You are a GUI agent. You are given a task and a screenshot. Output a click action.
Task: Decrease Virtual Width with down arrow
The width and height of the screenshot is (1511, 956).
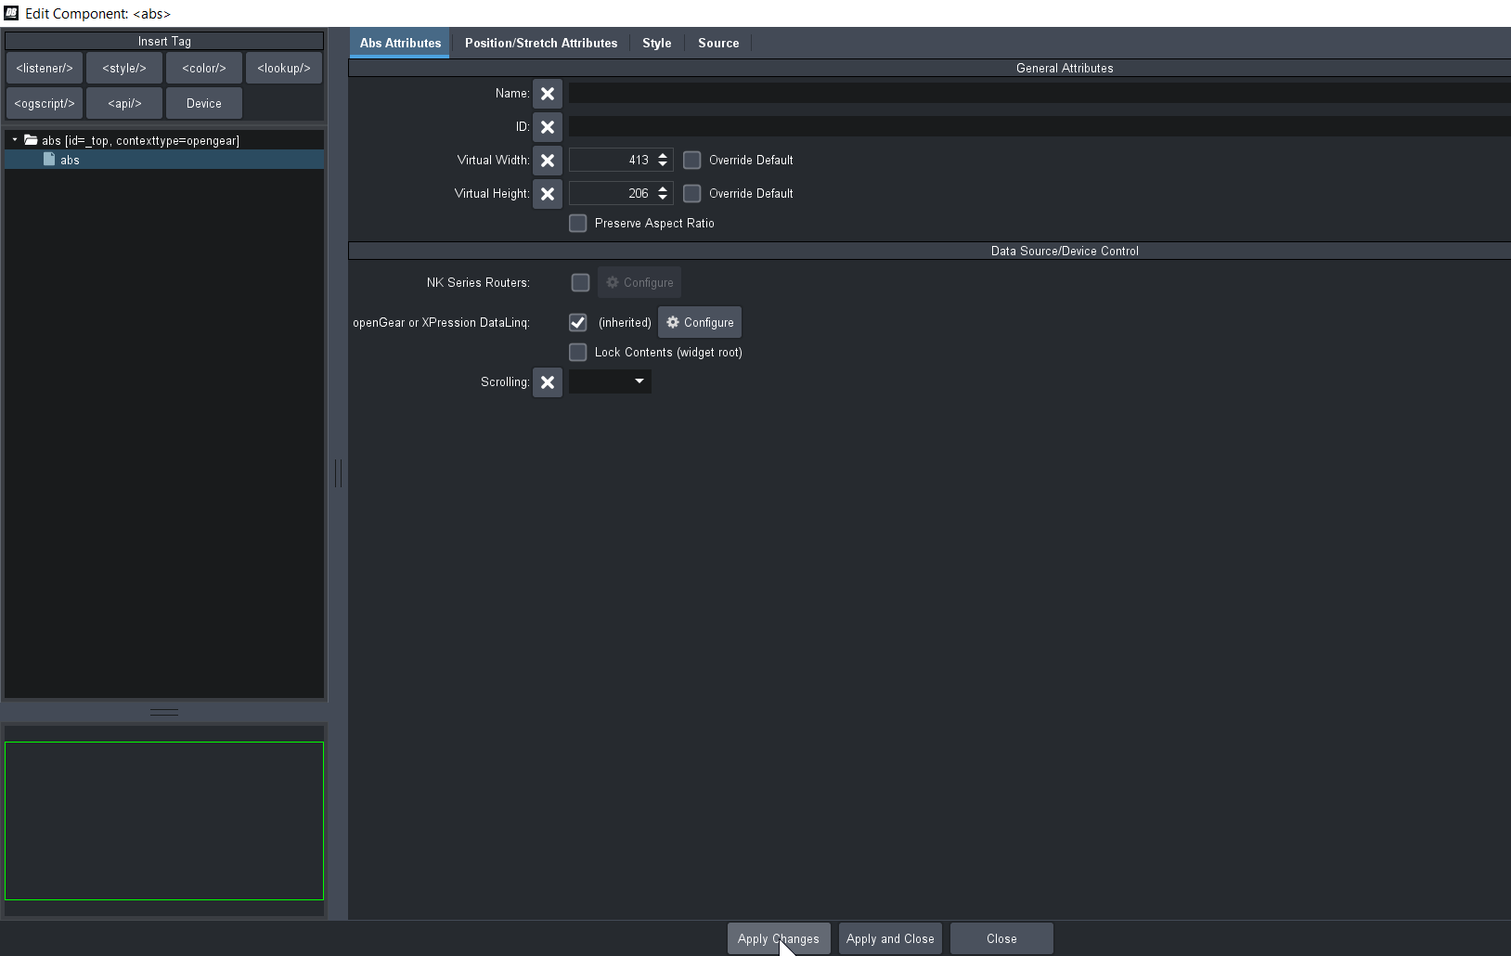click(x=663, y=165)
